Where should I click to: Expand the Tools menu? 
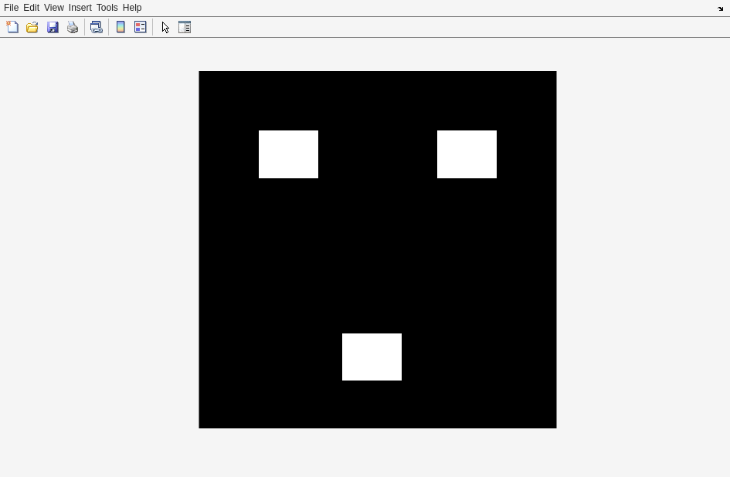coord(107,8)
